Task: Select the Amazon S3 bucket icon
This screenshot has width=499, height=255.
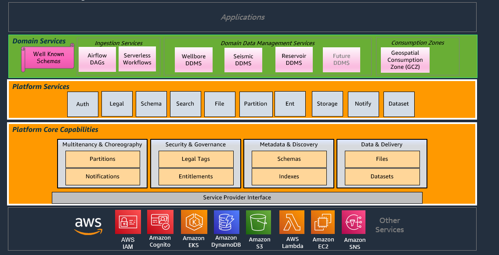Action: click(x=258, y=222)
